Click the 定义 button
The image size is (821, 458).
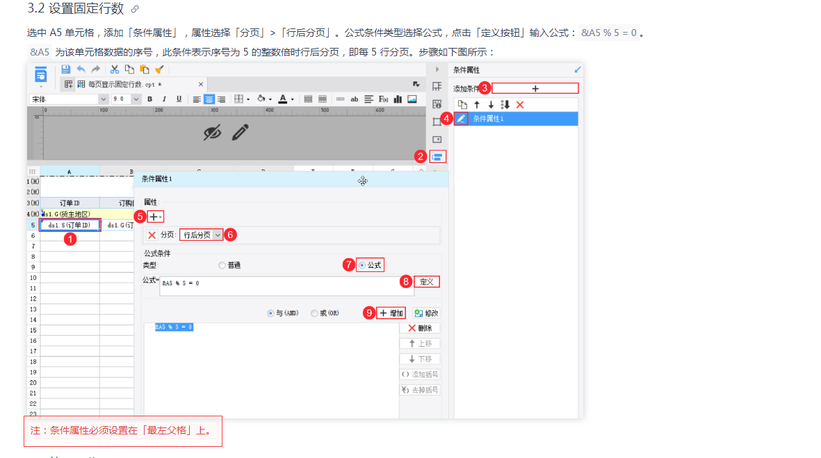pyautogui.click(x=427, y=282)
